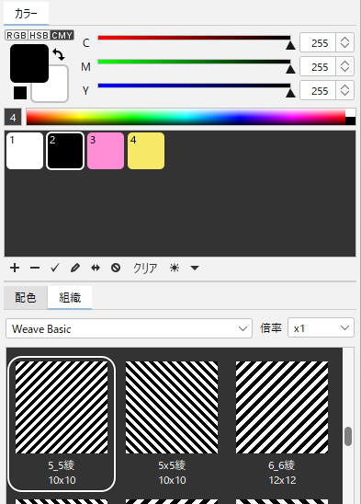Select the pencil edit icon
361x504 pixels.
[x=75, y=268]
